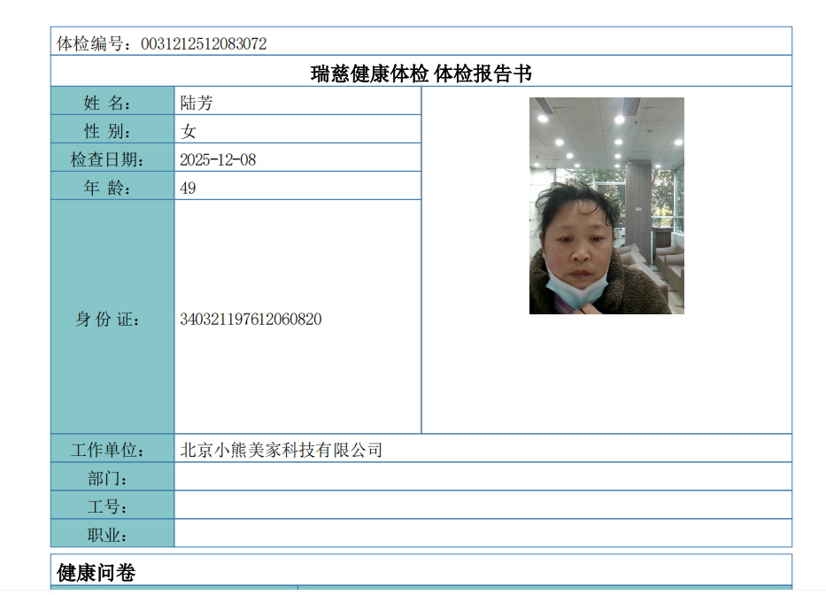Viewport: 826px width, 595px height.
Task: Click the age value 49
Action: pos(188,188)
